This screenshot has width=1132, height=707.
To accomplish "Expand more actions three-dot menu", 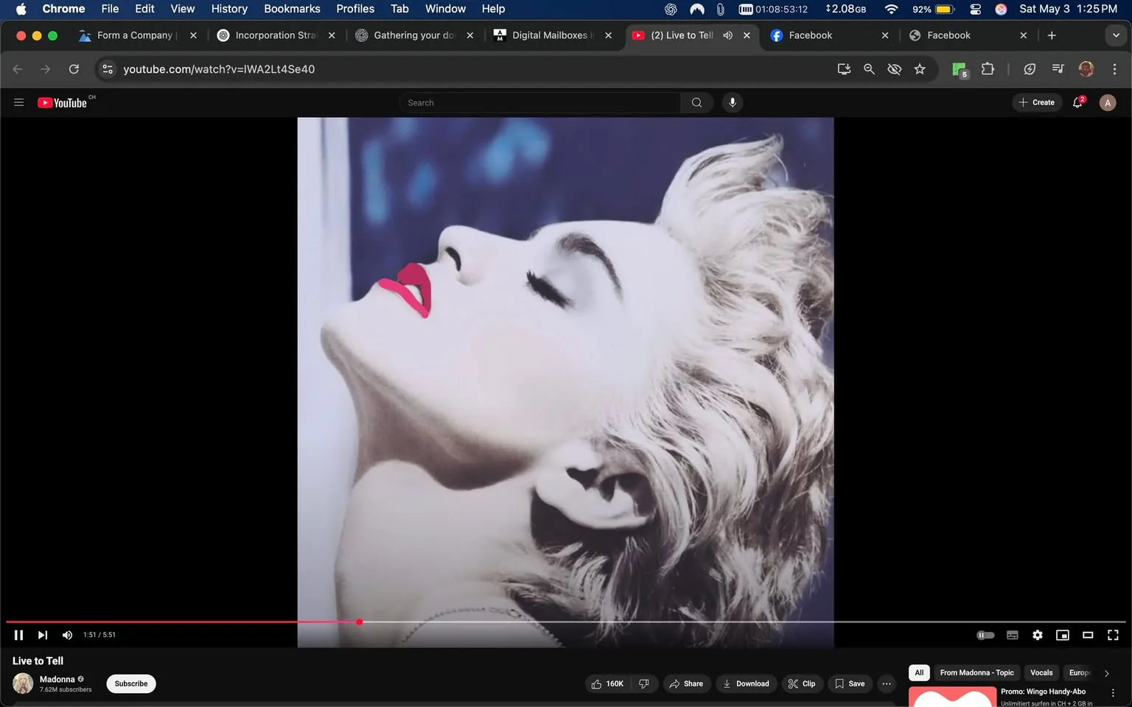I will click(887, 683).
